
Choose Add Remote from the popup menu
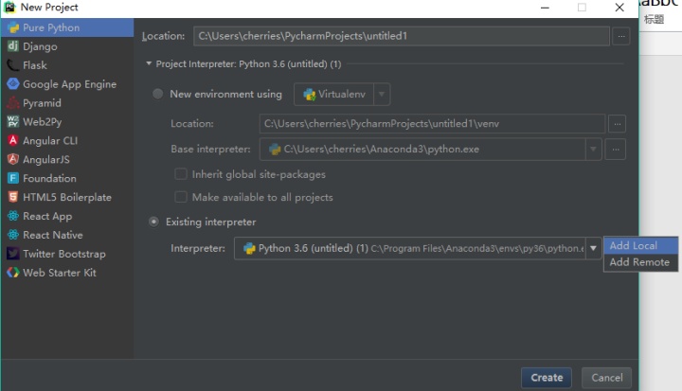coord(640,262)
